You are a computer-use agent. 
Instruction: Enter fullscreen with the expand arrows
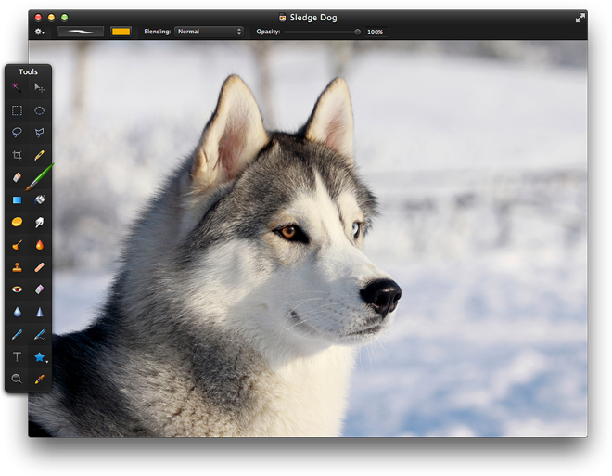click(580, 18)
